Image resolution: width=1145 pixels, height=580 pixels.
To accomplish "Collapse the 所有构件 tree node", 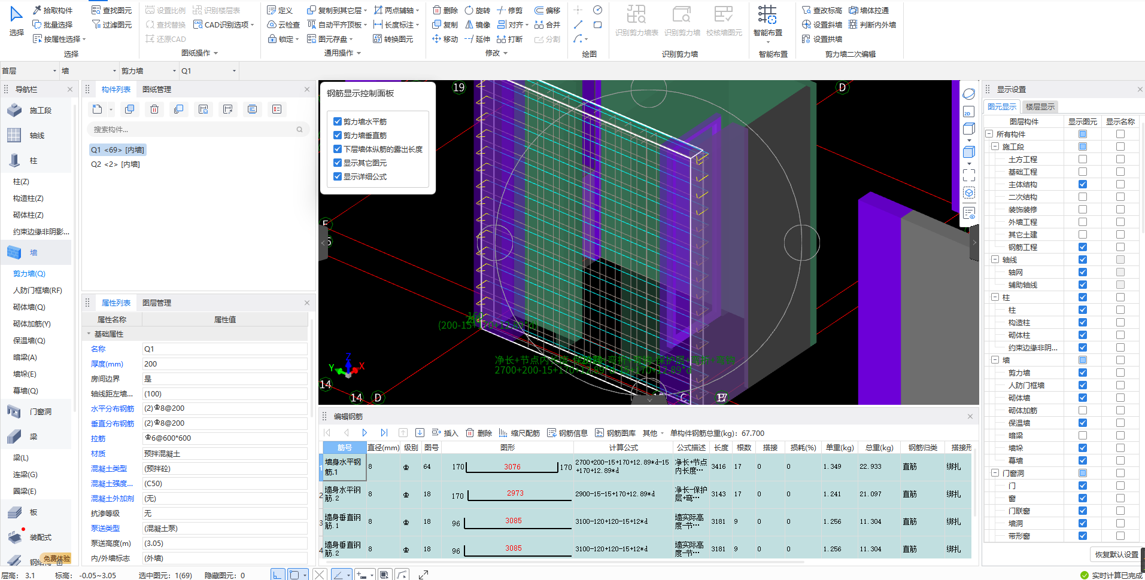I will 989,134.
